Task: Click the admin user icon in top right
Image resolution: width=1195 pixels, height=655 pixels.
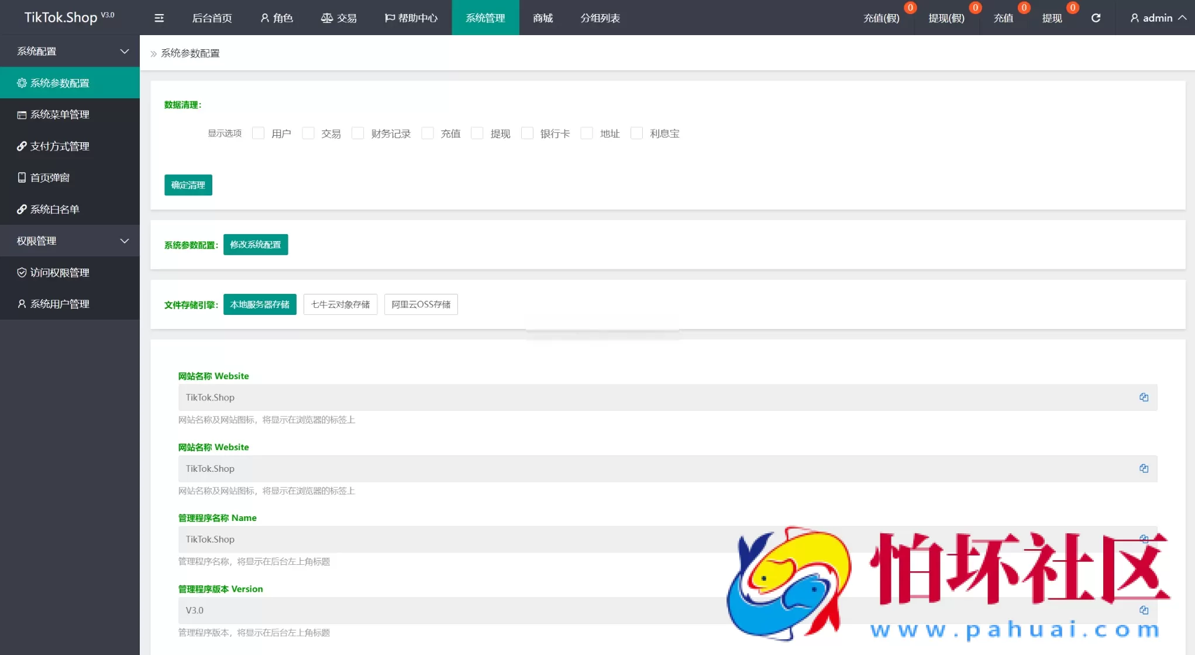Action: tap(1135, 18)
